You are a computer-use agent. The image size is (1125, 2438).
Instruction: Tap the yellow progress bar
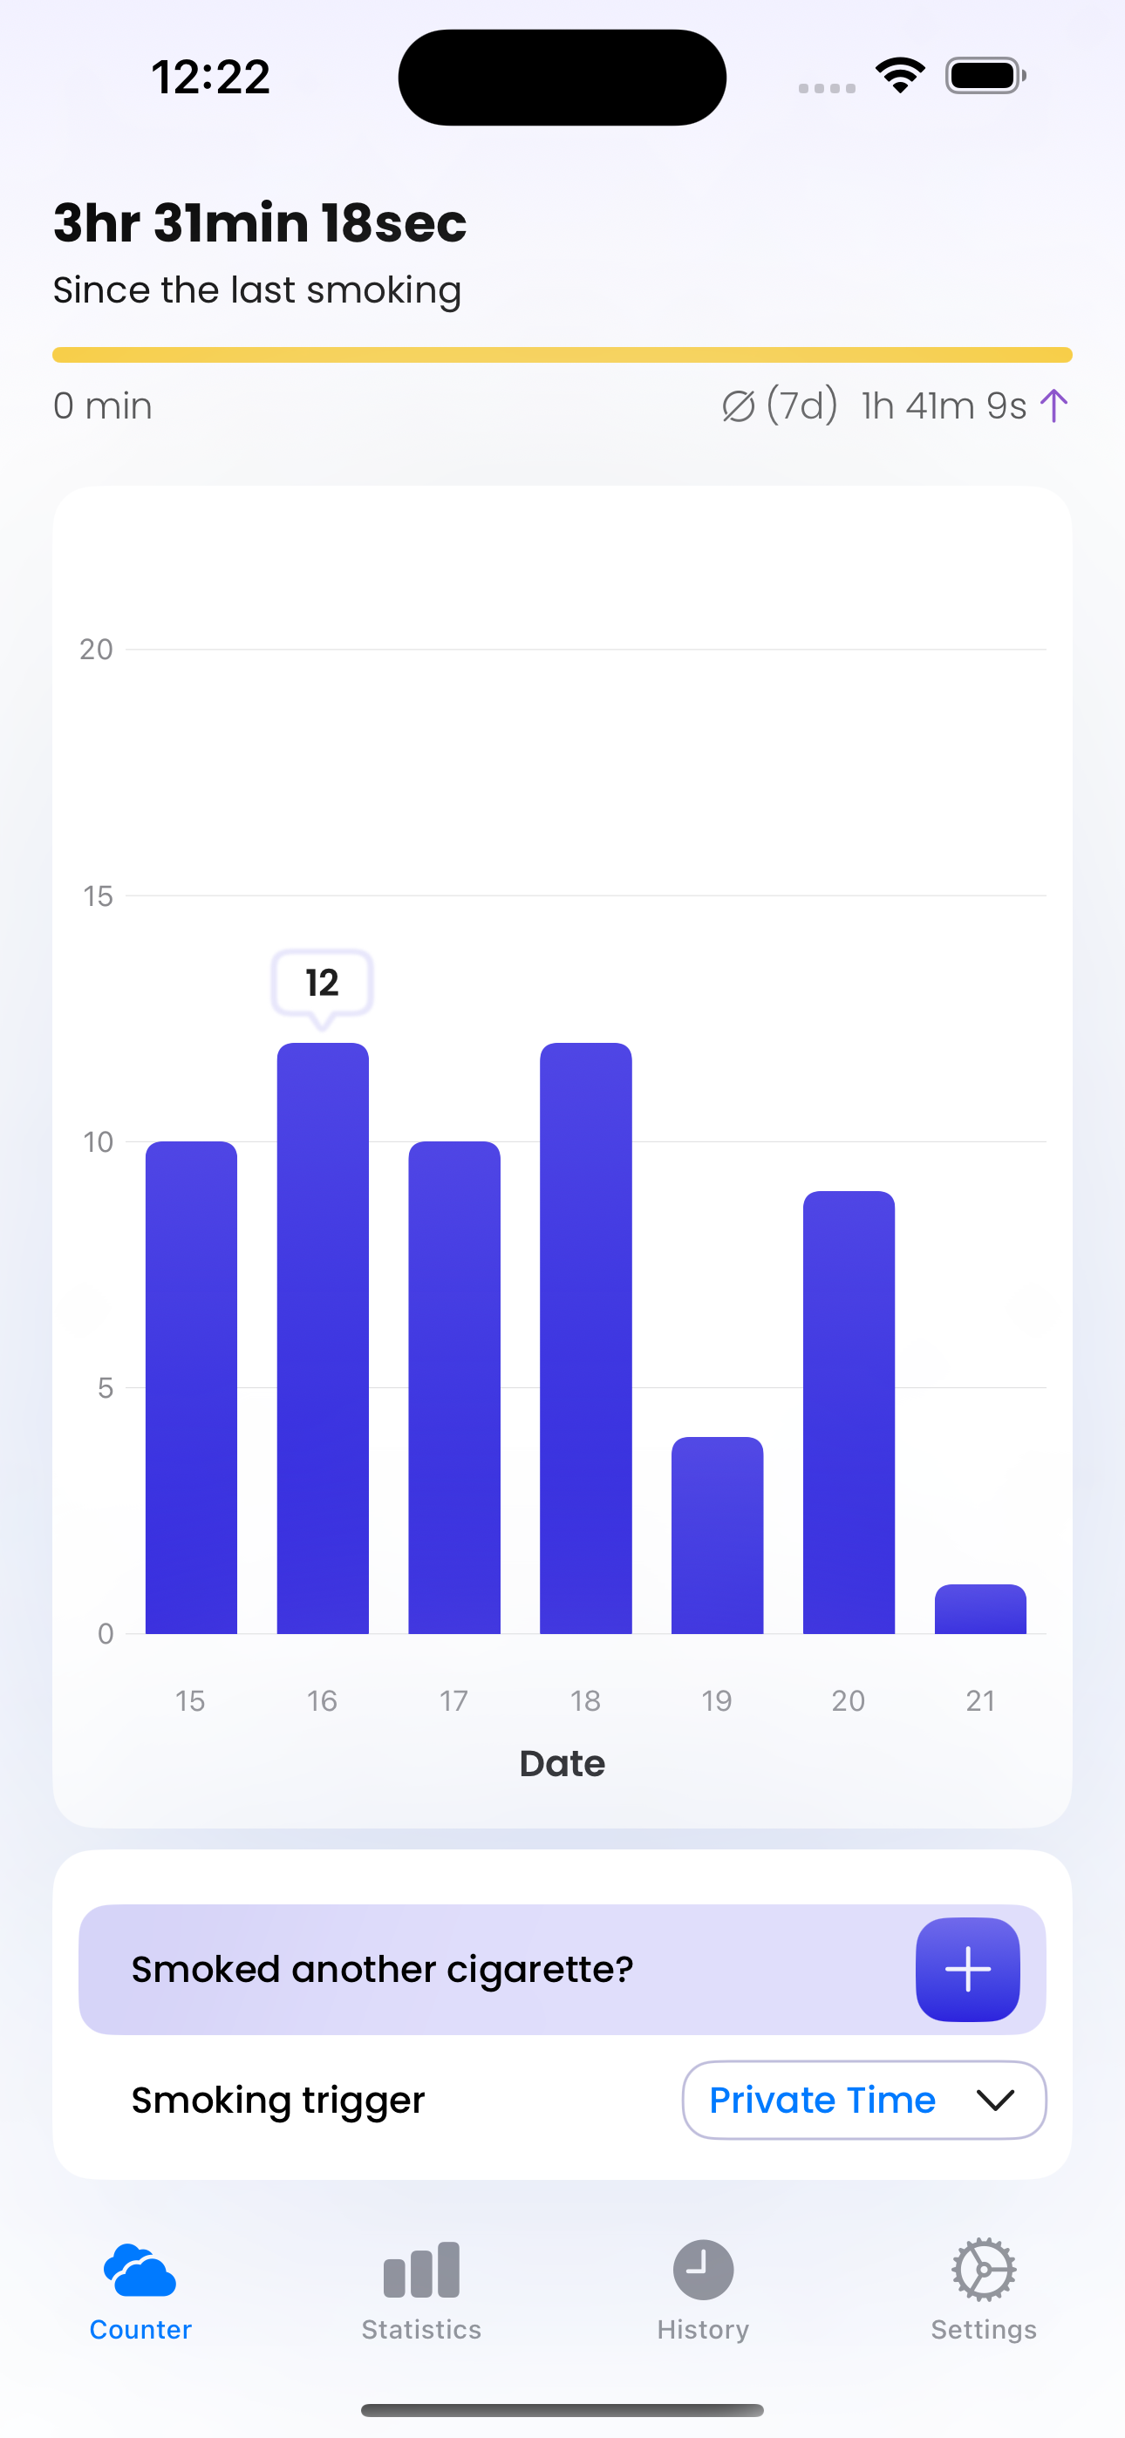[562, 355]
